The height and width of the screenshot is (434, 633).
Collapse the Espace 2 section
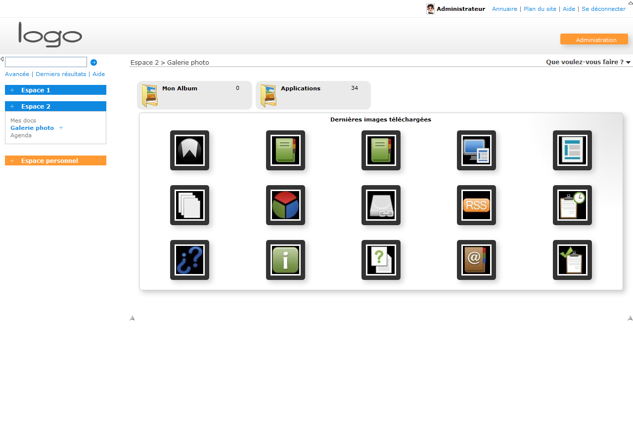[x=36, y=107]
